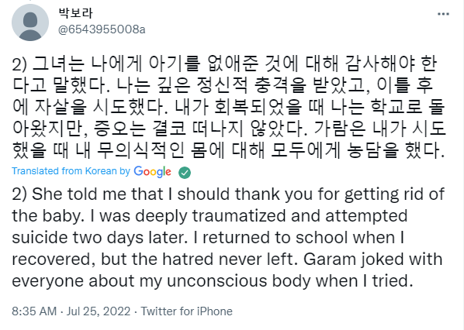
Task: Click the last Korean line ending "농담을 했다"
Action: point(229,150)
